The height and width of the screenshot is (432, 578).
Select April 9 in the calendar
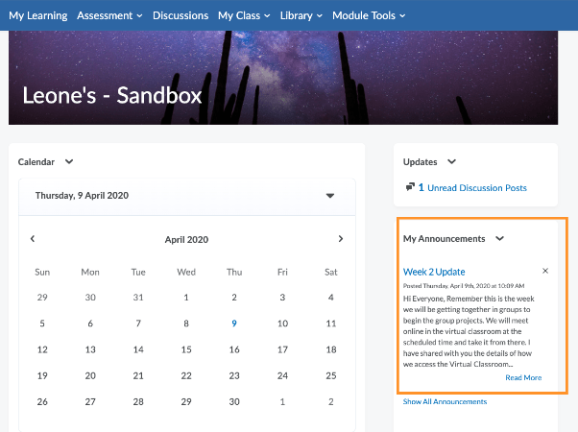click(x=234, y=324)
